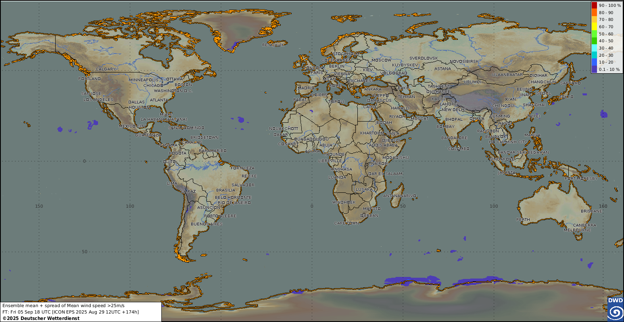Select the MADRID city label

tap(306, 88)
